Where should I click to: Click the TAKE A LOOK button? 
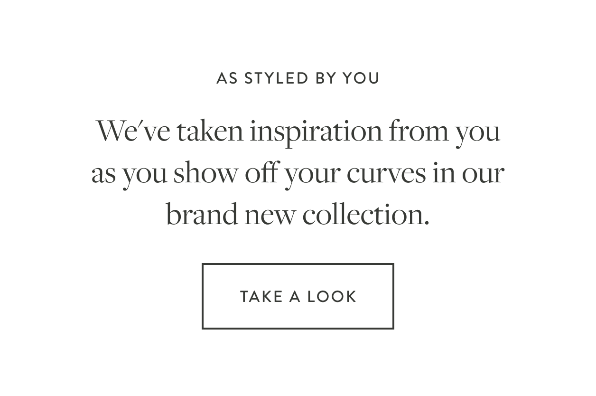click(298, 296)
